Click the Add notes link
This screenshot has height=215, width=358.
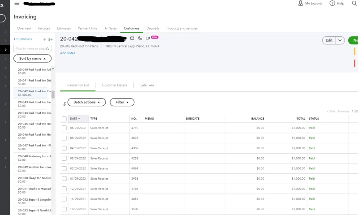(68, 53)
